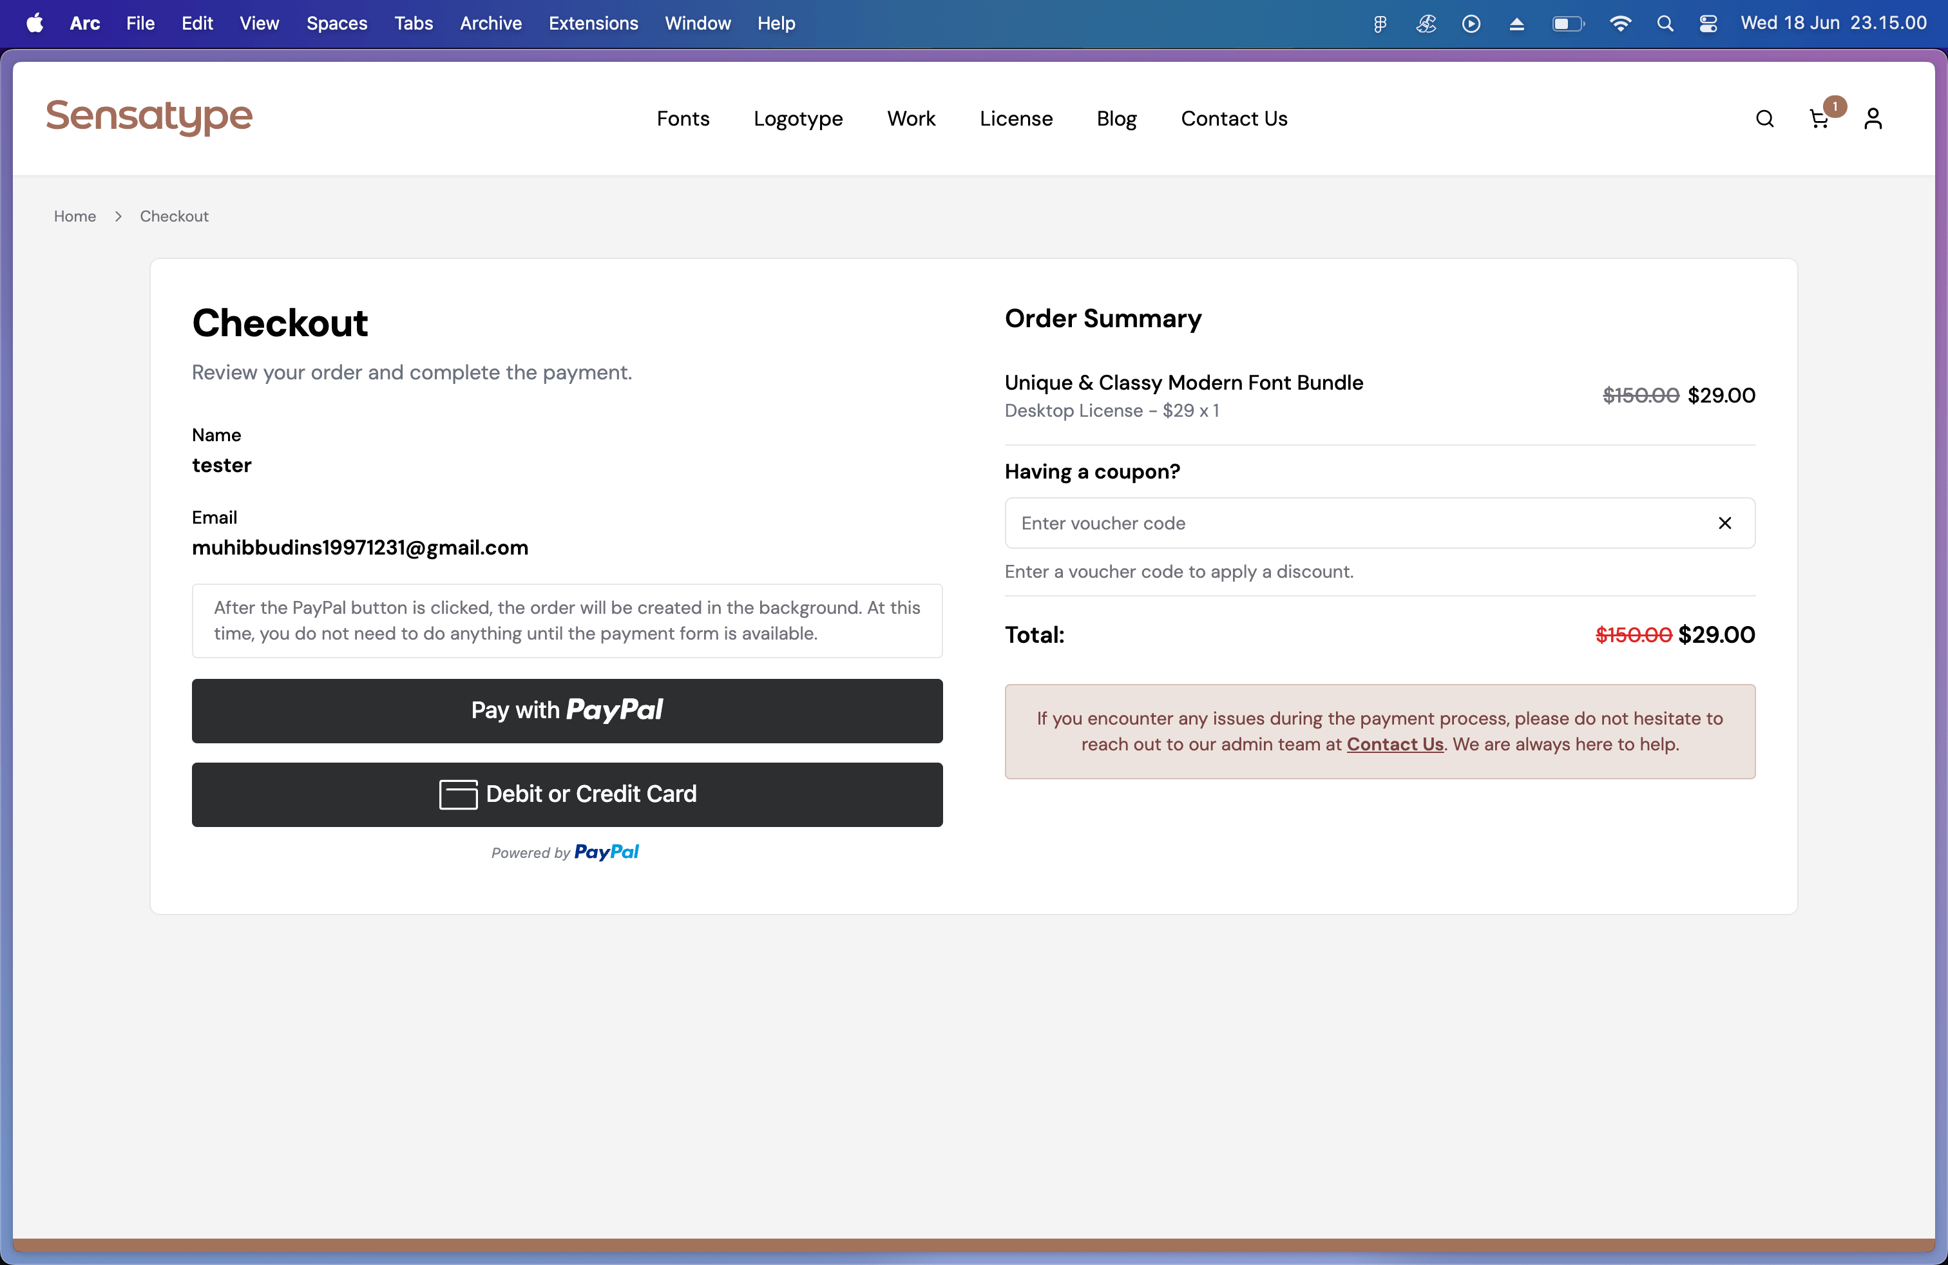Open the shopping cart icon
Screen dimensions: 1948x1265
1819,119
